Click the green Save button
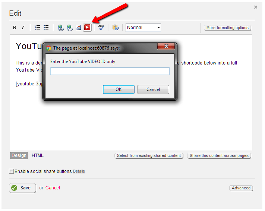The width and height of the screenshot is (265, 211). point(22,188)
